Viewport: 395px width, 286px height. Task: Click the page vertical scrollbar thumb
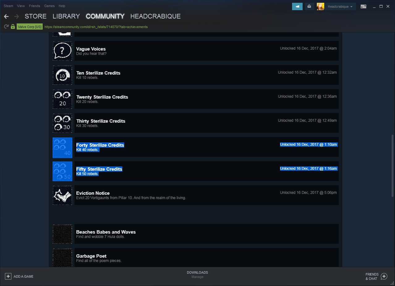(393, 165)
